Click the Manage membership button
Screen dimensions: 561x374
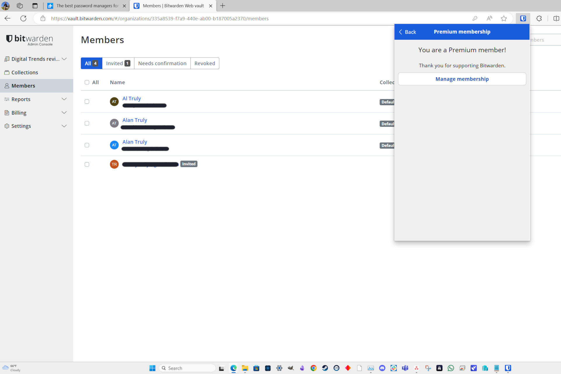tap(462, 79)
